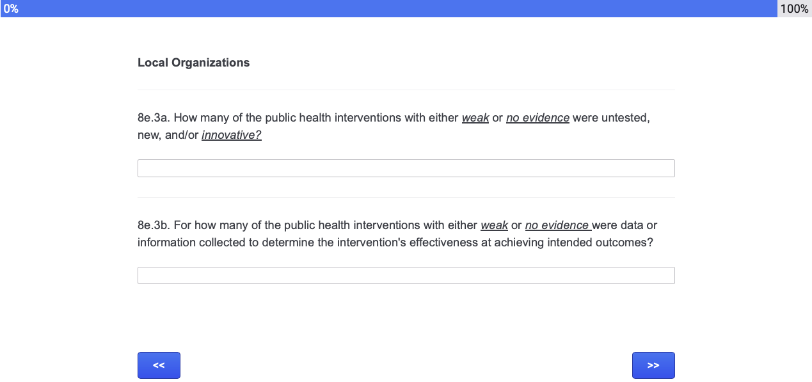Viewport: 812px width, 382px height.
Task: Click 'new, and/or' text in question 8e.3a
Action: pyautogui.click(x=168, y=135)
